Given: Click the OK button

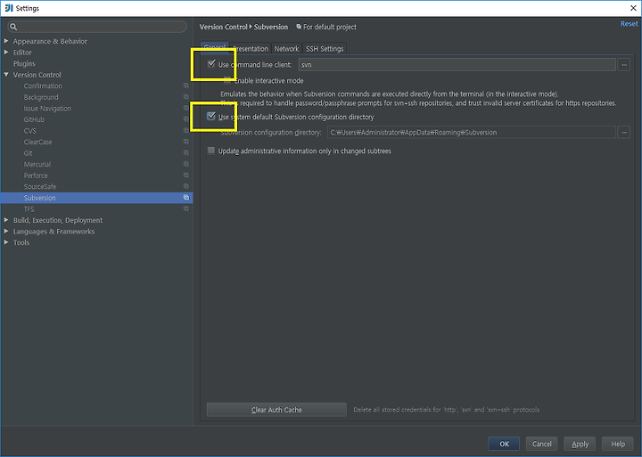Looking at the screenshot, I should [504, 444].
